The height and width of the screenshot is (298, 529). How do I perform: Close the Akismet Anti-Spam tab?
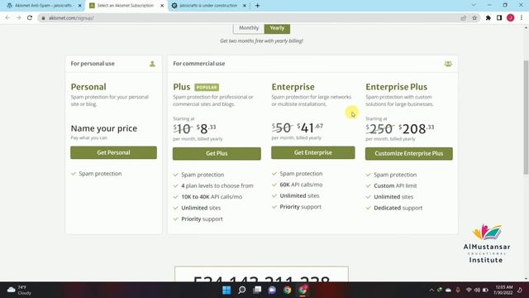click(x=80, y=6)
